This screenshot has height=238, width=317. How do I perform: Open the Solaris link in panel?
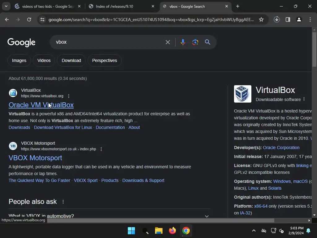point(275,188)
